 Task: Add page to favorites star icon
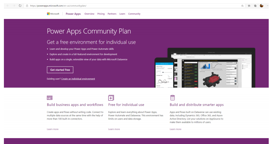click(242, 6)
